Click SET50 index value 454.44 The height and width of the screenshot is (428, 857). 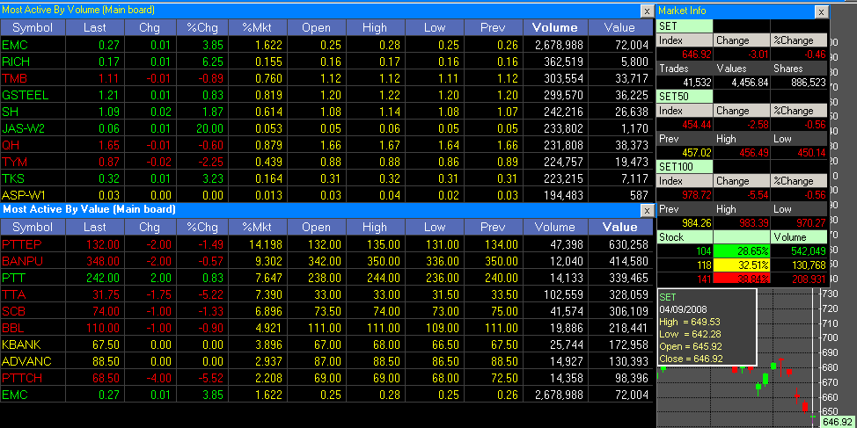point(696,125)
